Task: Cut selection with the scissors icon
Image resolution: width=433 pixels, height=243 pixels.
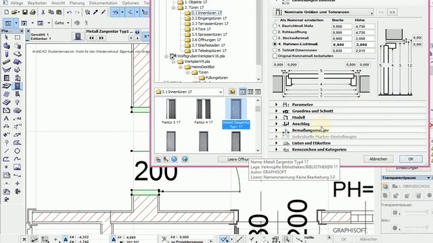Action: tap(43, 12)
